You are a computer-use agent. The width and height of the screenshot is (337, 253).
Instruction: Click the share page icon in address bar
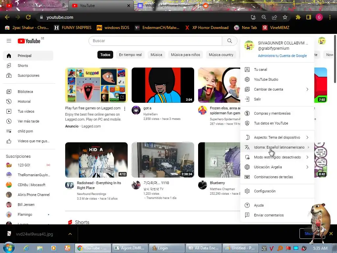pos(274,17)
